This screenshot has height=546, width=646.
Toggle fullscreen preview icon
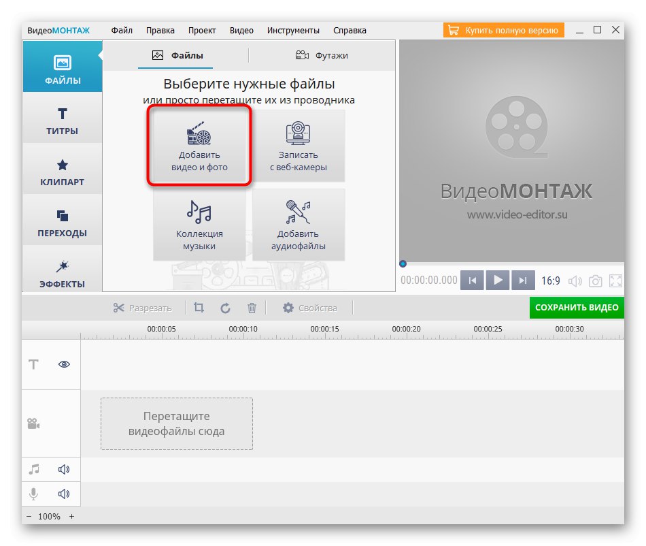pyautogui.click(x=615, y=281)
